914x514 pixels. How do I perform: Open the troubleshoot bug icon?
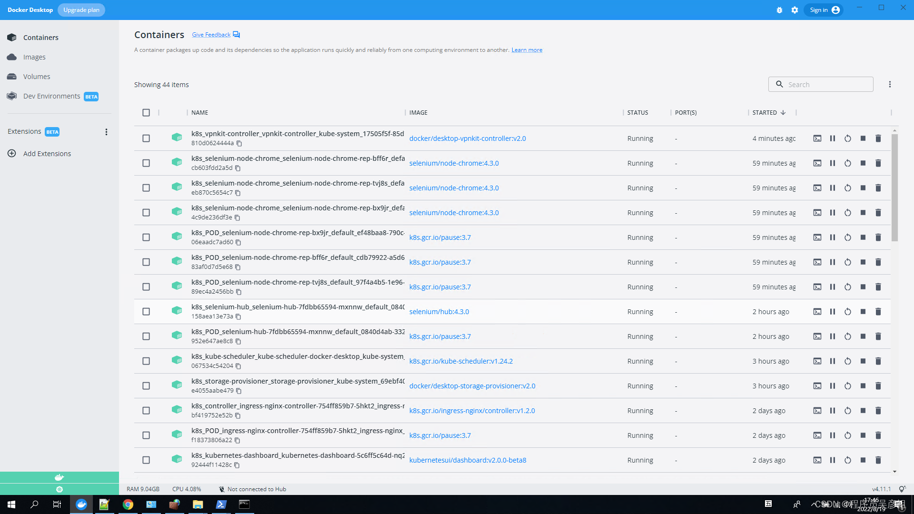tap(779, 10)
